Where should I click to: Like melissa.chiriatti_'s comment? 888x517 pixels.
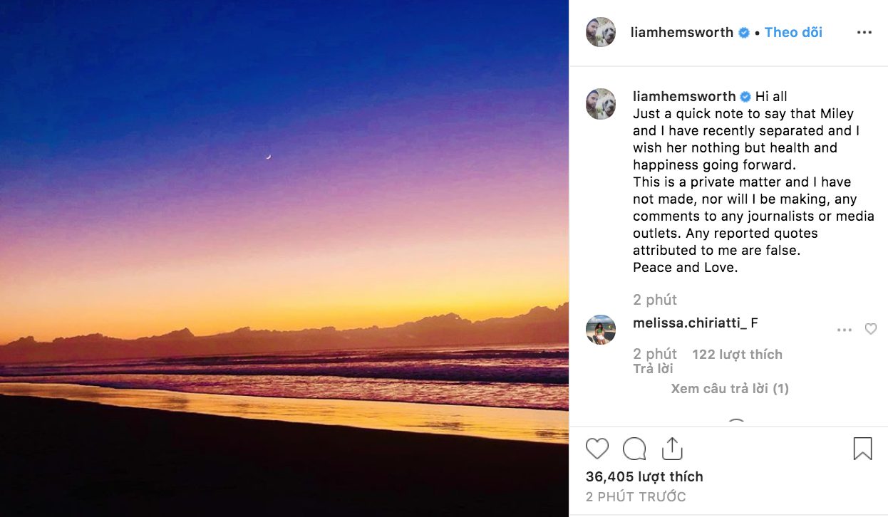(870, 329)
